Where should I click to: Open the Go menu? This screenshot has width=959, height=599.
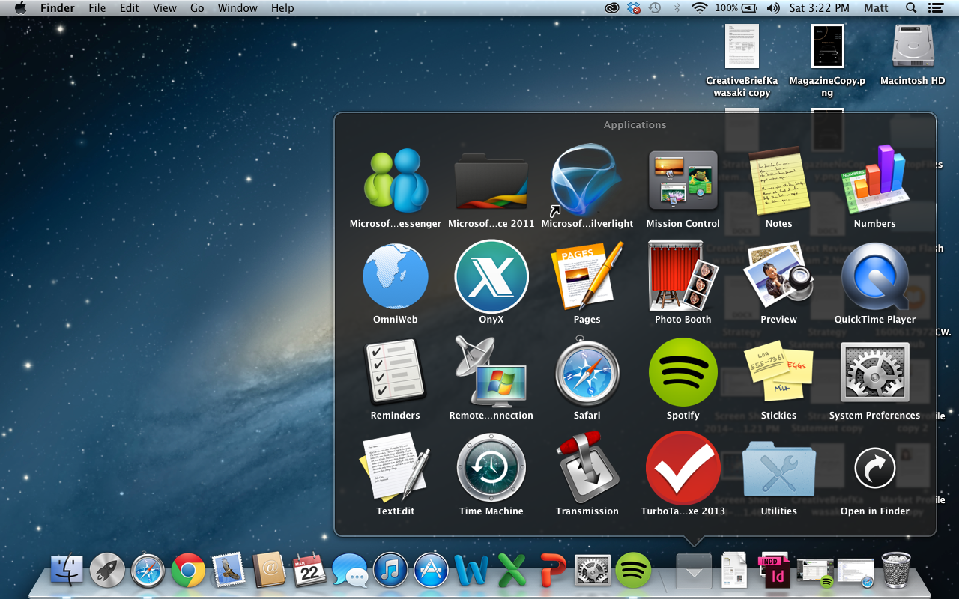tap(197, 8)
